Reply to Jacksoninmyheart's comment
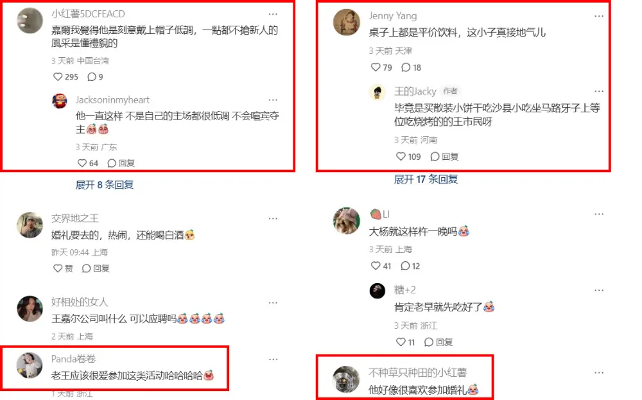 (x=121, y=163)
